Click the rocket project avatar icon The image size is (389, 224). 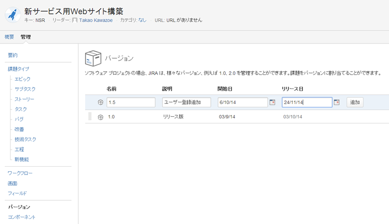tap(12, 14)
